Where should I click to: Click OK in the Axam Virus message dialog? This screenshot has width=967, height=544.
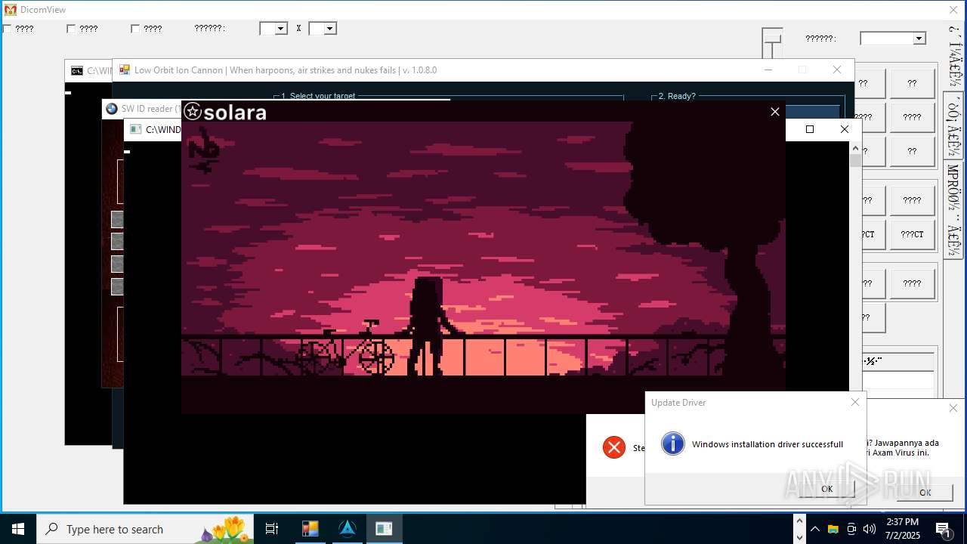coord(925,492)
